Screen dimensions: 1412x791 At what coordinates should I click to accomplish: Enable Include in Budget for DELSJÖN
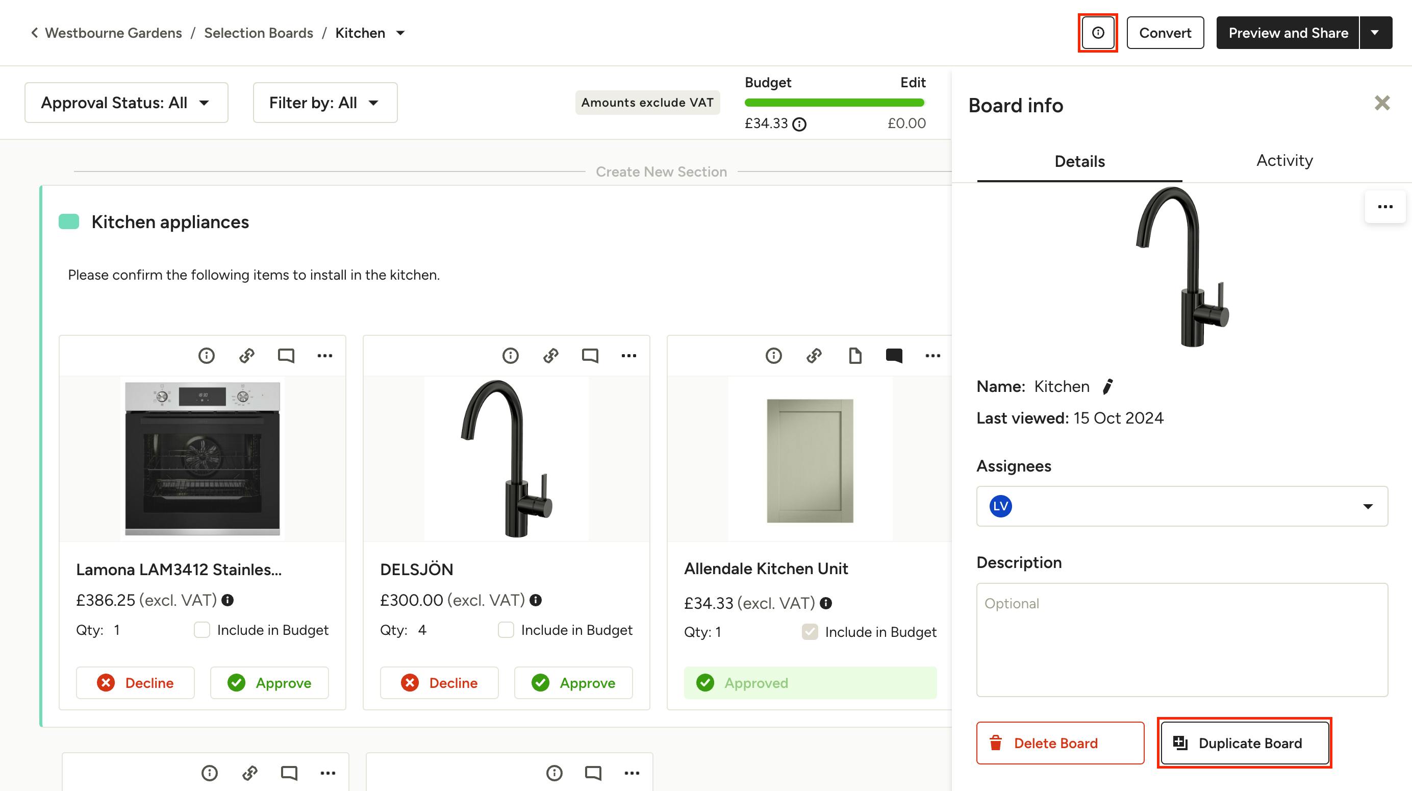[506, 630]
